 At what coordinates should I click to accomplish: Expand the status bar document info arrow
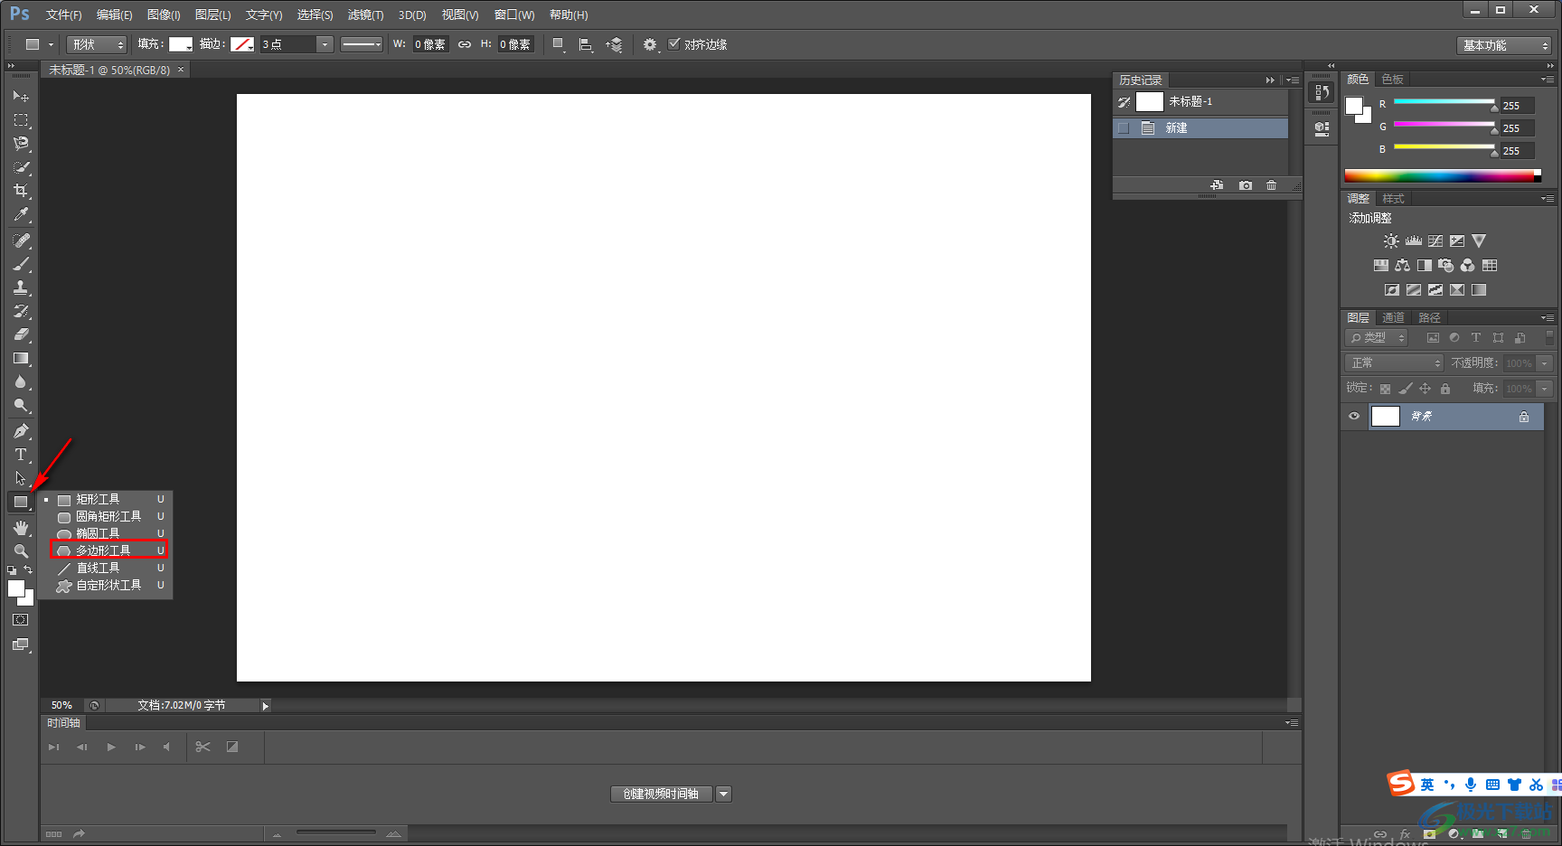pos(265,706)
